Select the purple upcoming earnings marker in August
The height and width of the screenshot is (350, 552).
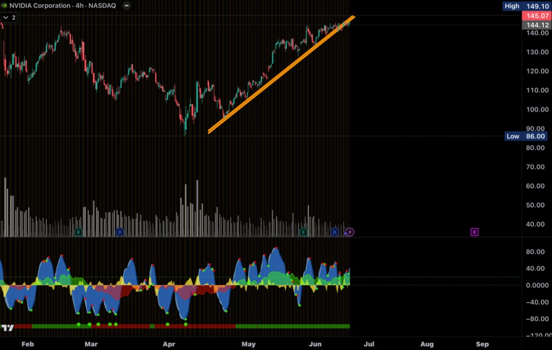tap(474, 232)
